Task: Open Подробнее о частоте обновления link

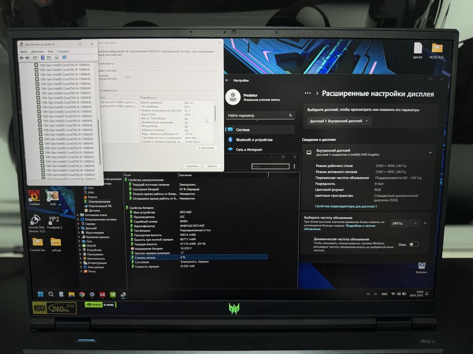Action: tap(340, 228)
